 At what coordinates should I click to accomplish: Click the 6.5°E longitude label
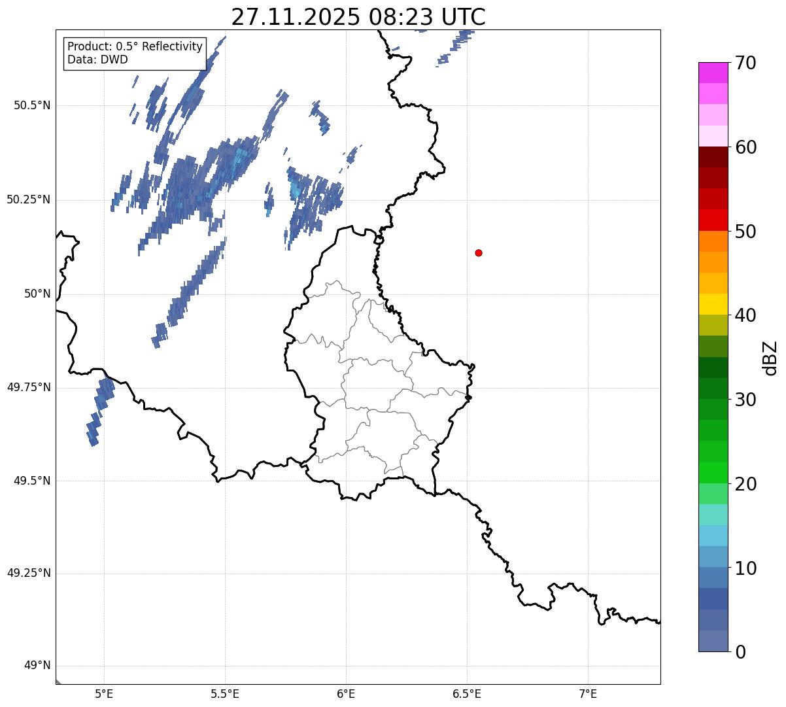pos(467,694)
